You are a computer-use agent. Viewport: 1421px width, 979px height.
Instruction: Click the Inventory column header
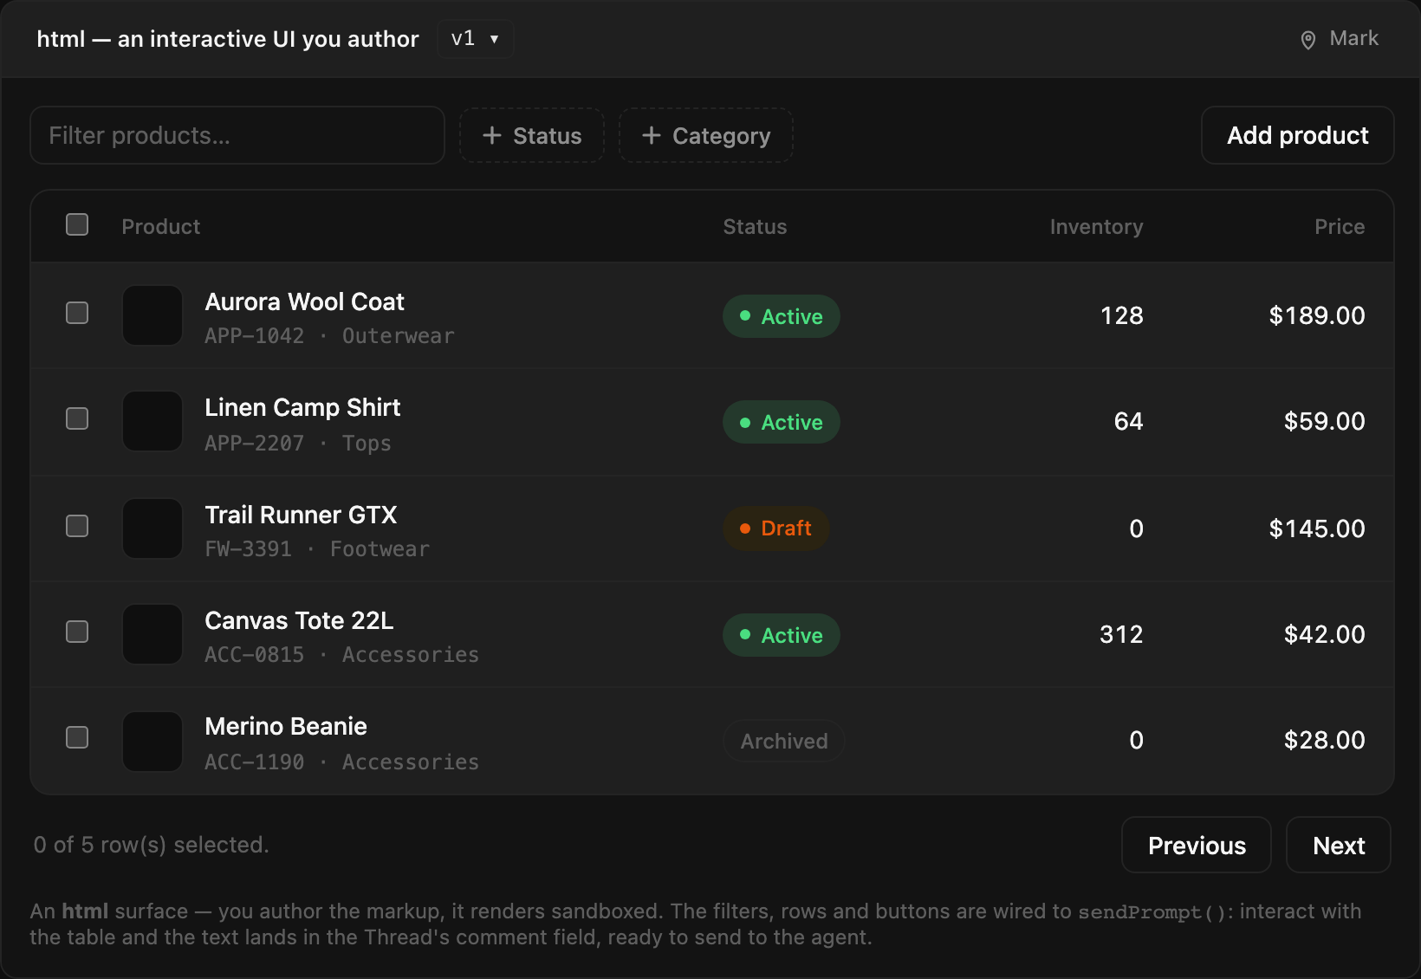tap(1096, 227)
